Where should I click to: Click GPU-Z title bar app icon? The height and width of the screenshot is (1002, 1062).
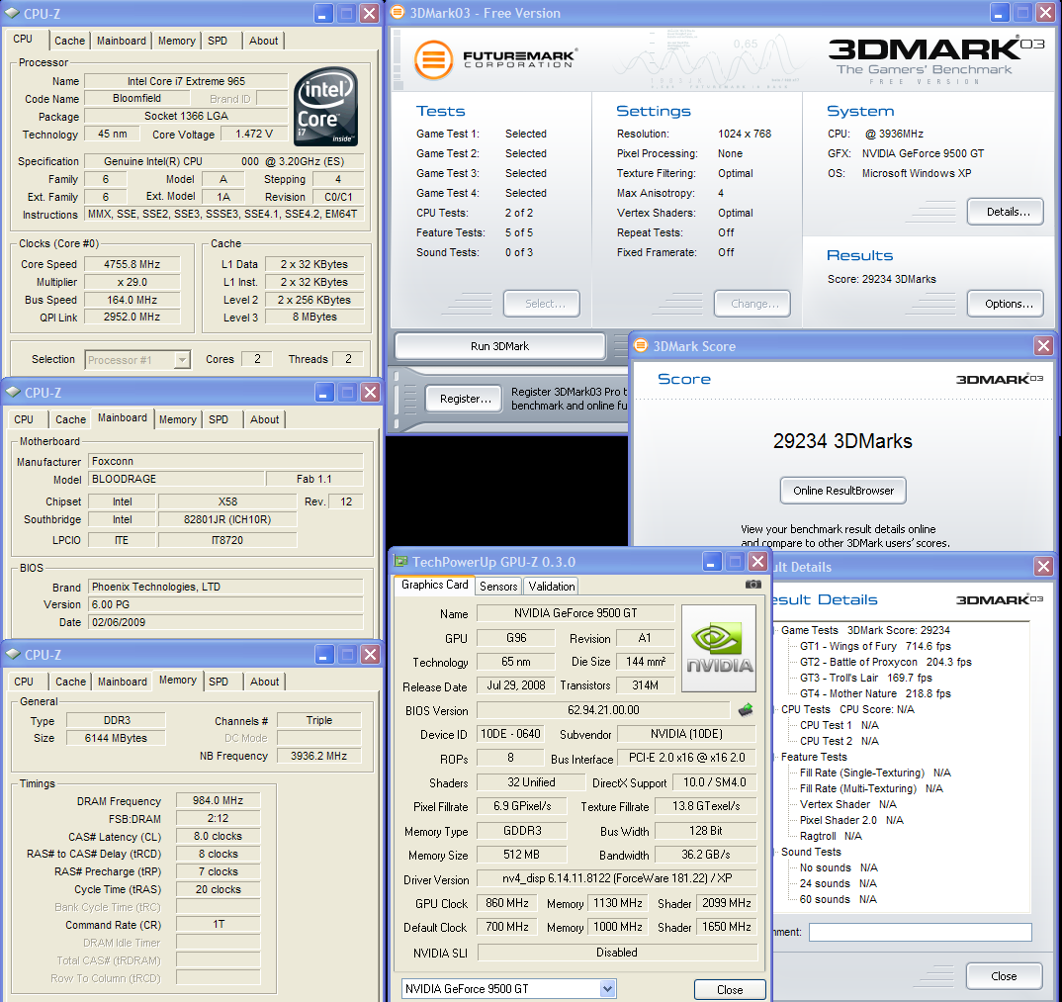400,561
